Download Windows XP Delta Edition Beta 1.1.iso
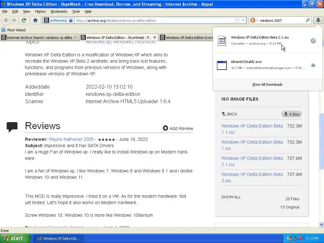Viewport: 324px width, 243px height. tap(252, 129)
